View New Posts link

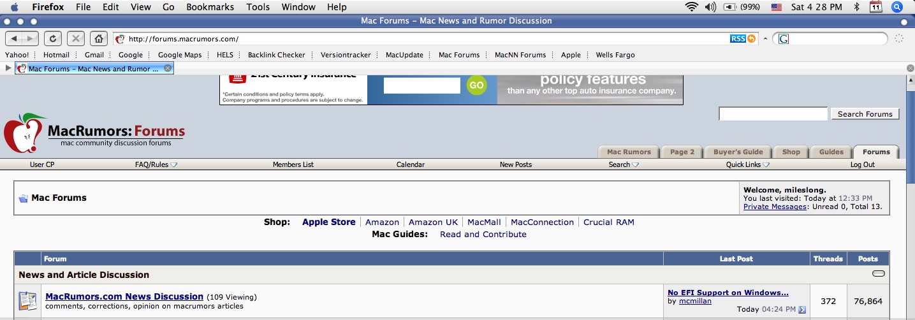point(516,164)
